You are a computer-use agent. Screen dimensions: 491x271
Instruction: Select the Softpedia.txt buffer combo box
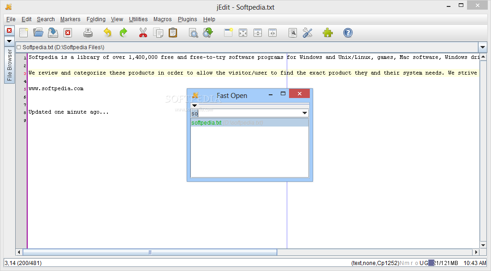(x=247, y=47)
